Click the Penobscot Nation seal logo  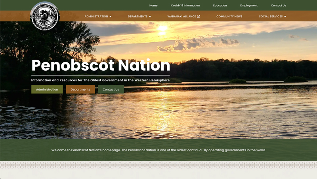[45, 16]
